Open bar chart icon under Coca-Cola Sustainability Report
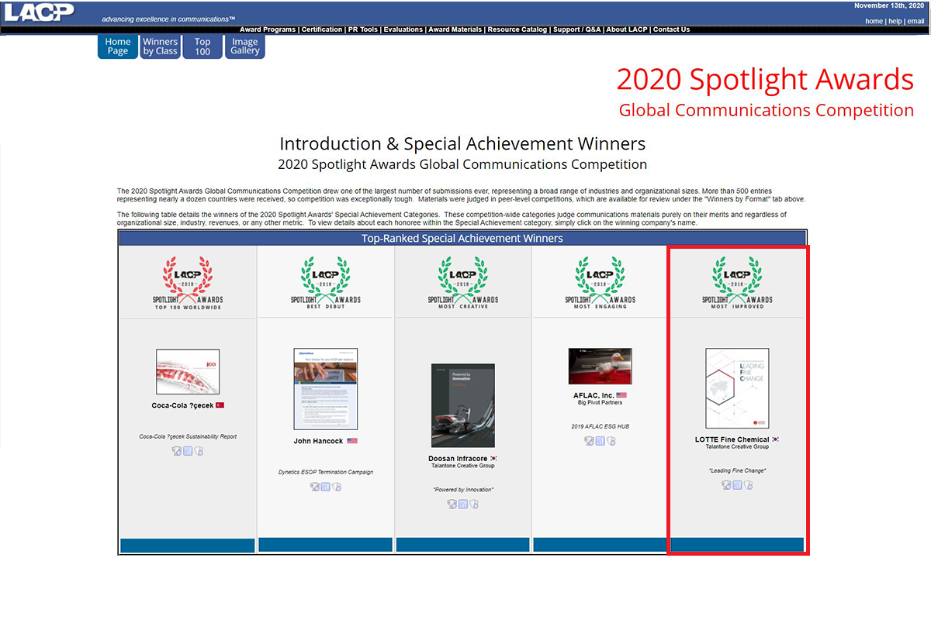The height and width of the screenshot is (620, 931). [188, 451]
